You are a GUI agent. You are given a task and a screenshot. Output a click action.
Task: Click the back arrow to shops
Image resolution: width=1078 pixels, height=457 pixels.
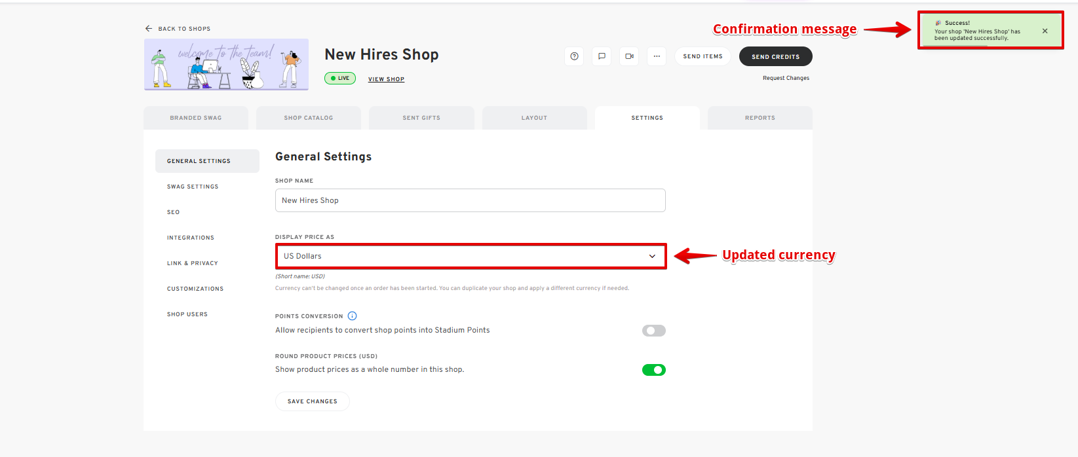point(149,29)
